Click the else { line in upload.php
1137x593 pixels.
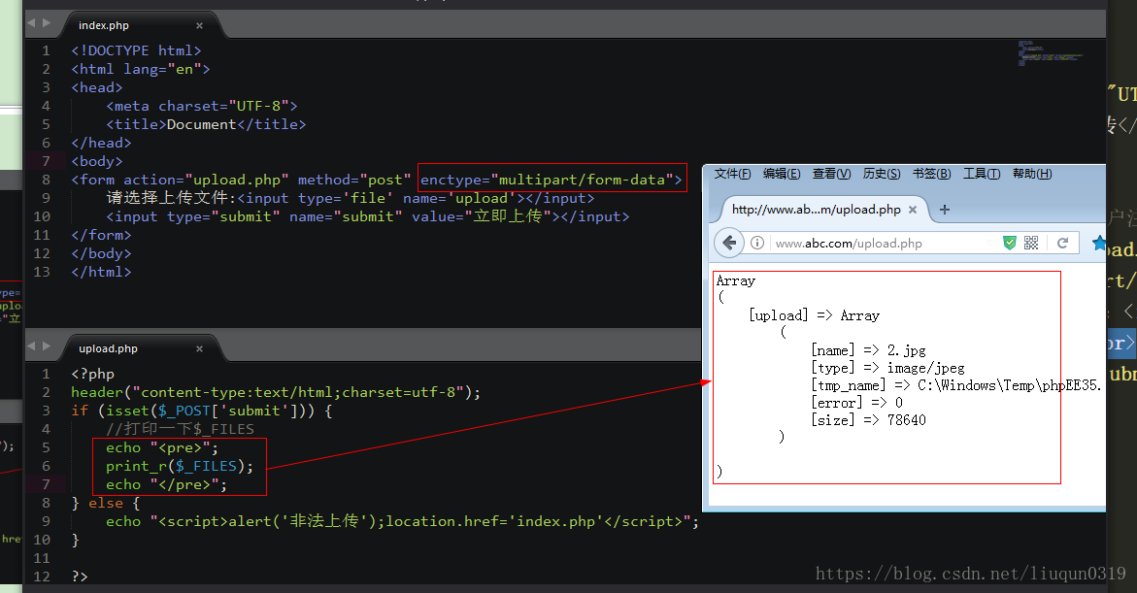(x=106, y=503)
